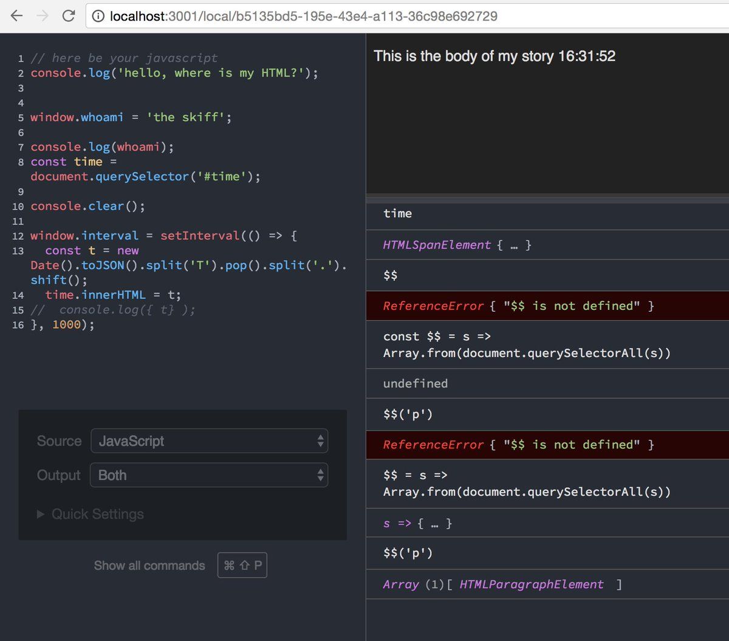Image resolution: width=729 pixels, height=641 pixels.
Task: Click the browser forward arrow
Action: (43, 16)
